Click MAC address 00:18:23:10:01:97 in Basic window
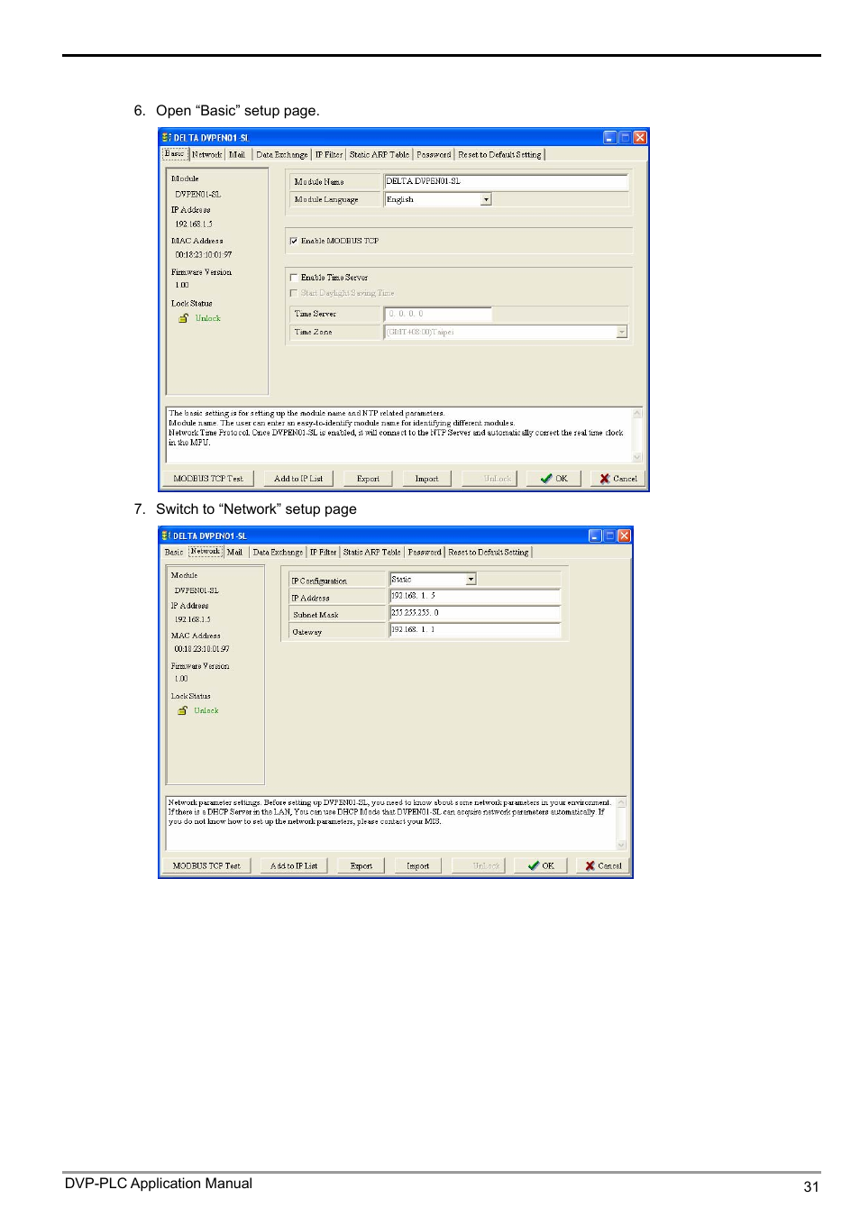The height and width of the screenshot is (1217, 860). click(x=204, y=255)
